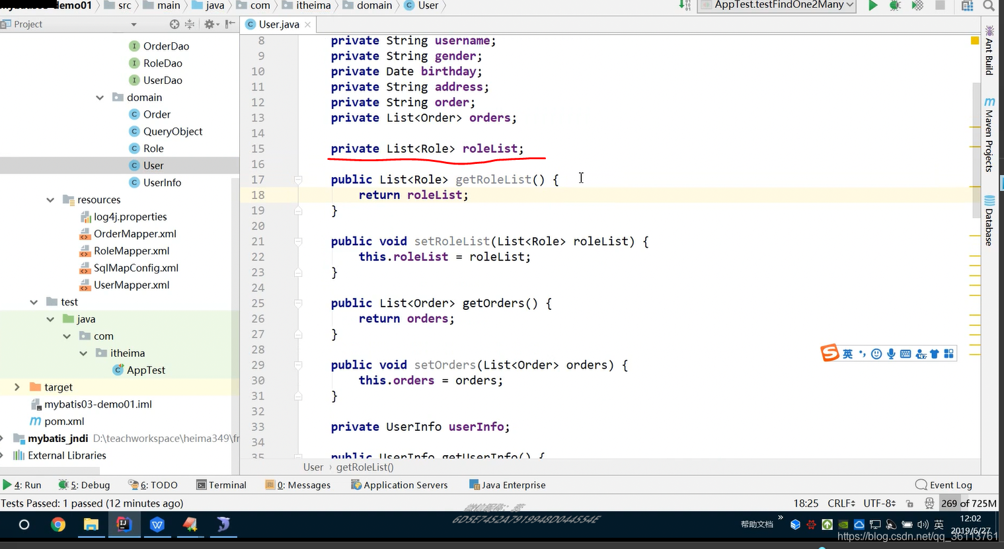Screen dimensions: 1004x549
Task: Open Order class in project tree
Action: (157, 114)
